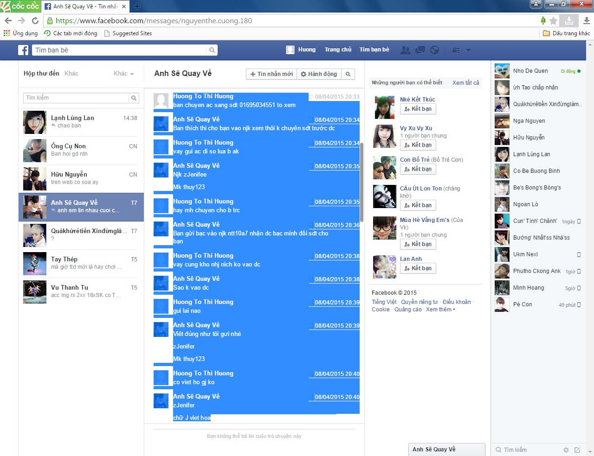594x456 pixels.
Task: Open the Hành động actions dropdown
Action: click(319, 74)
